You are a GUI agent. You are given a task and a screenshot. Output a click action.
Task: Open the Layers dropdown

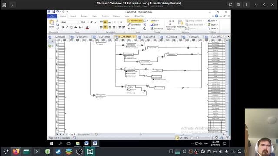[213, 25]
